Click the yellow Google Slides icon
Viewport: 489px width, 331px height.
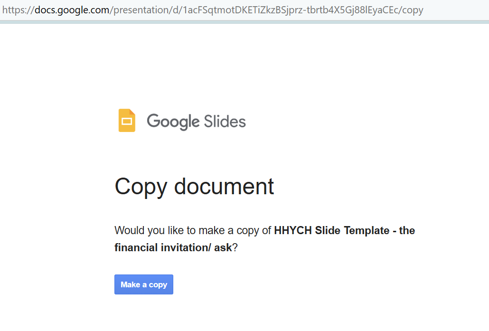click(127, 121)
